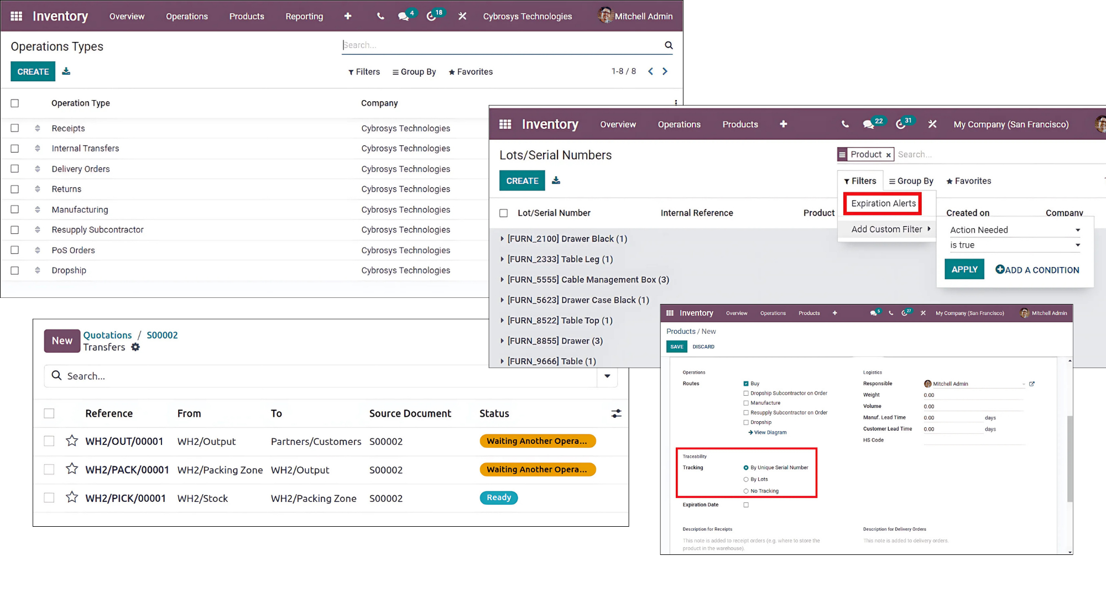Click the Quotations breadcrumb link

tap(107, 335)
